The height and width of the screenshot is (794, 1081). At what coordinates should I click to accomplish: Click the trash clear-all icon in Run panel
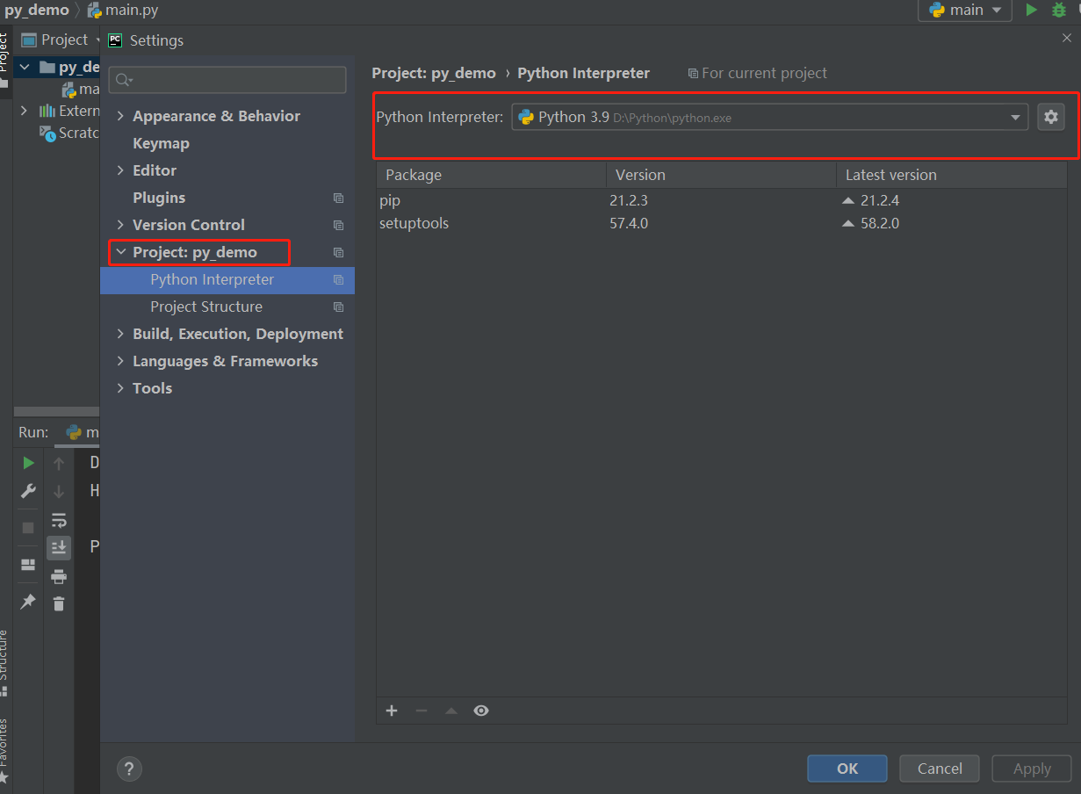(59, 603)
